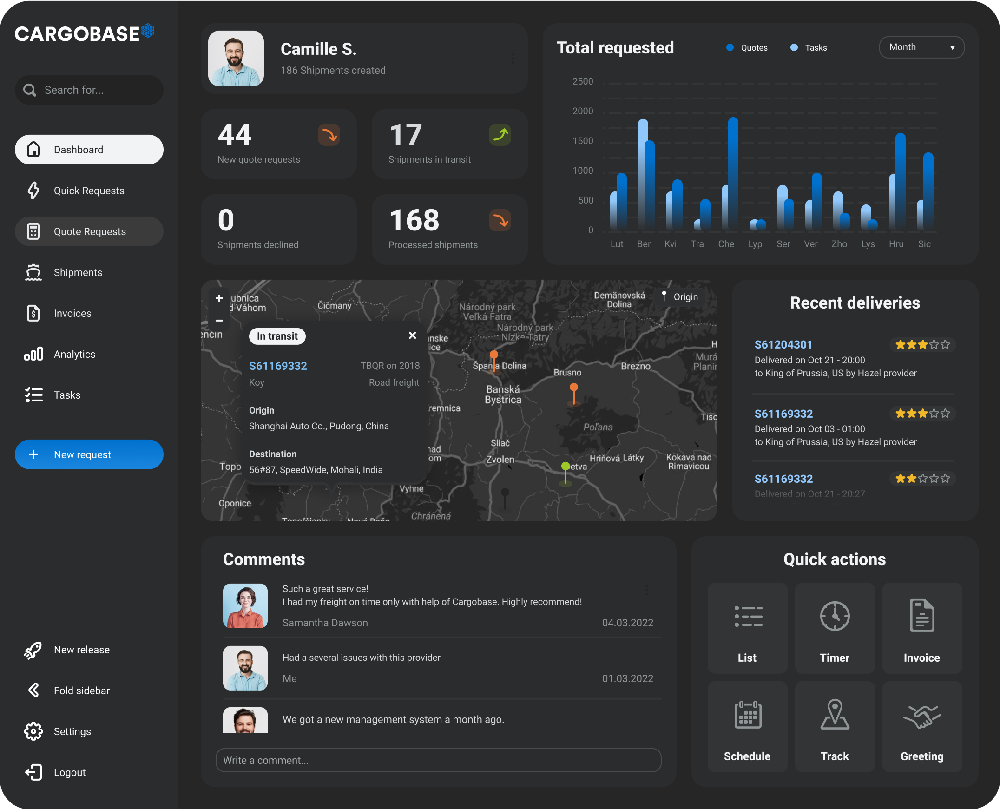
Task: Open the Month selector dropdown
Action: [921, 47]
